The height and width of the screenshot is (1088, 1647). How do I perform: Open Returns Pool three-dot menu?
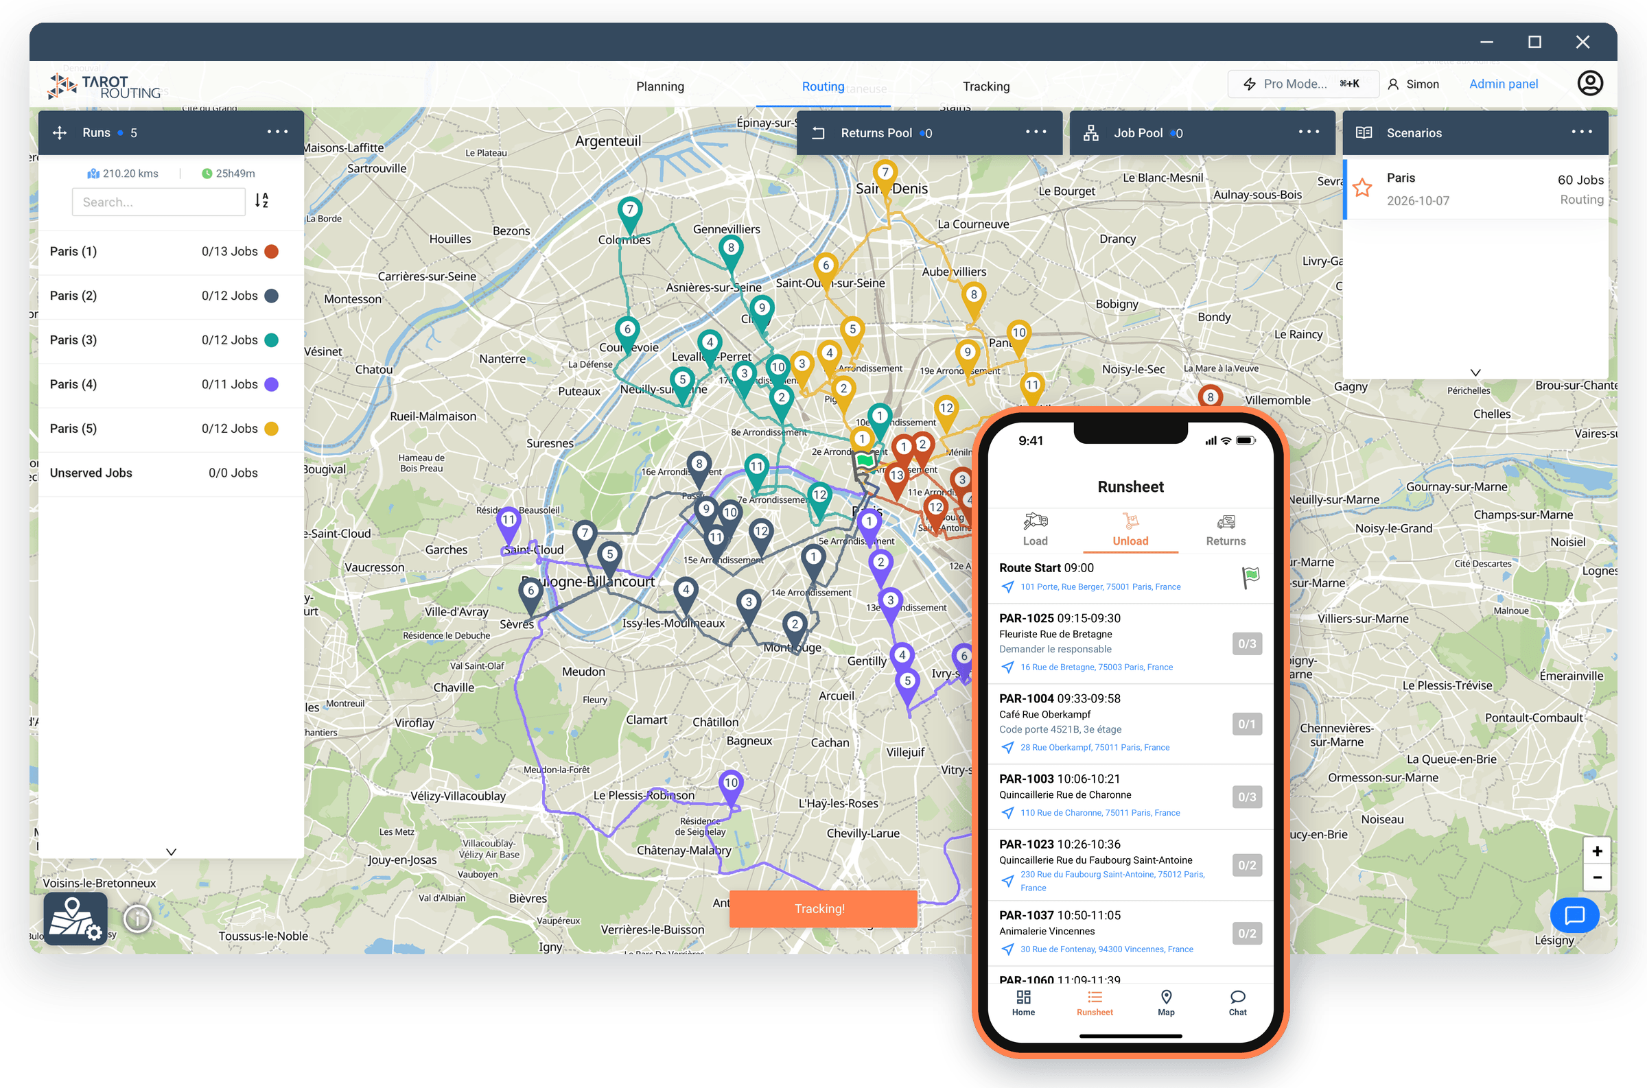click(1036, 132)
